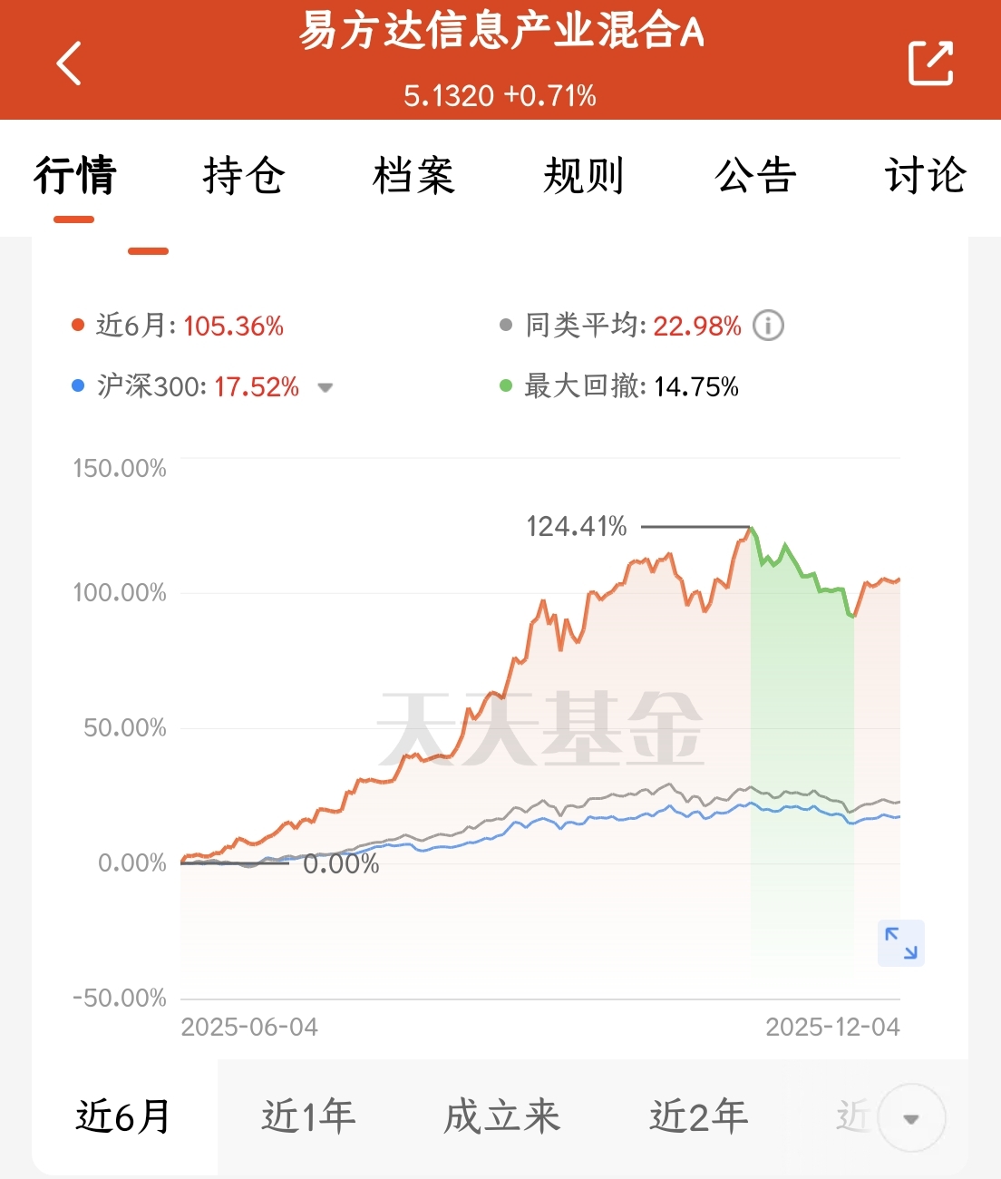View the 公告 tab
1001x1179 pixels.
point(754,175)
